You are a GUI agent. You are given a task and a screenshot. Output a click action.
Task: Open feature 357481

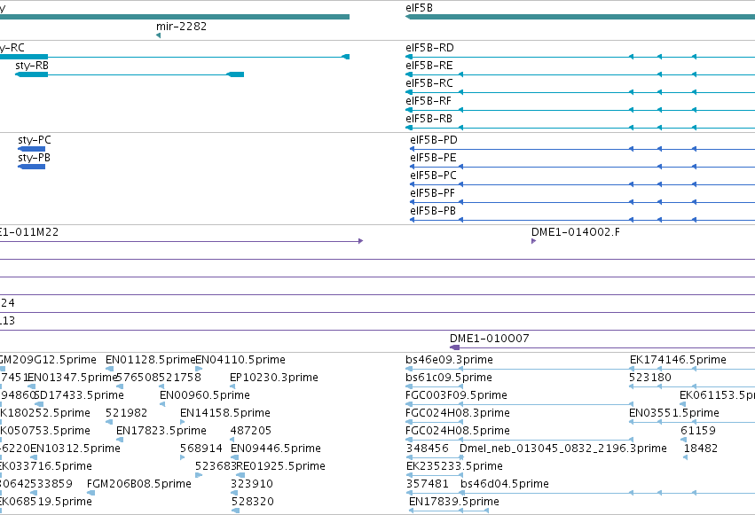(x=427, y=484)
